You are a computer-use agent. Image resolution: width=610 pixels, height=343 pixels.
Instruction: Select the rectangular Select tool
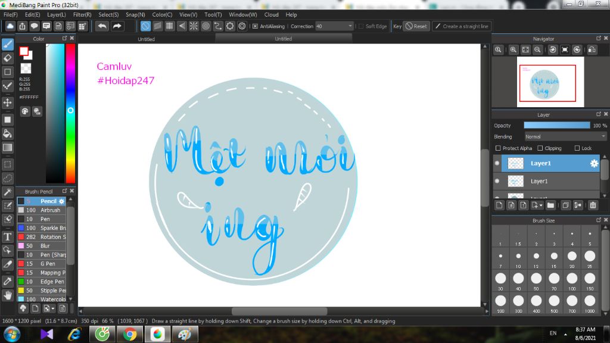[7, 164]
